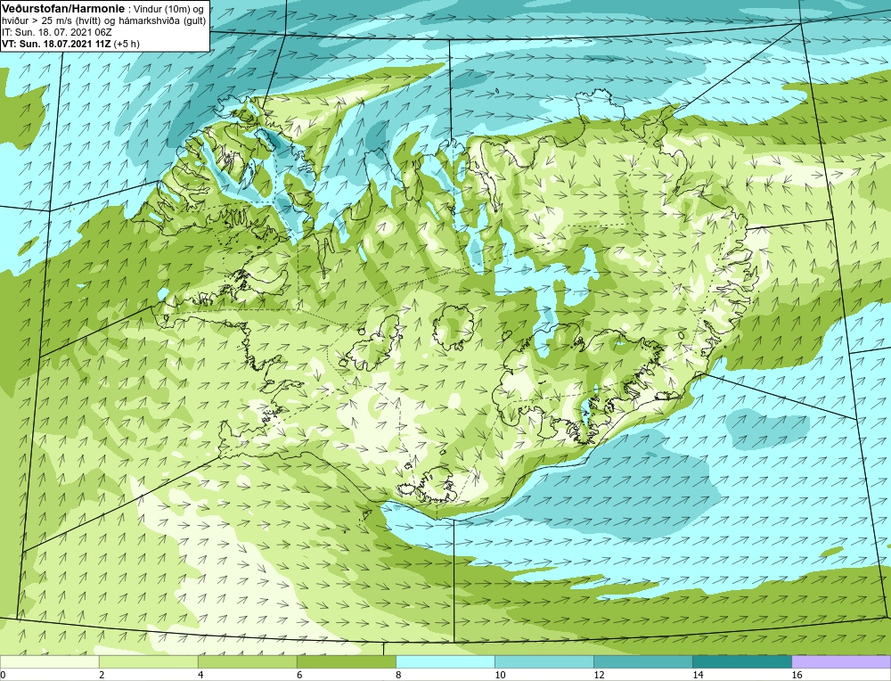
Task: Pick the 2–4 m/s light green swatch
Action: 148,661
